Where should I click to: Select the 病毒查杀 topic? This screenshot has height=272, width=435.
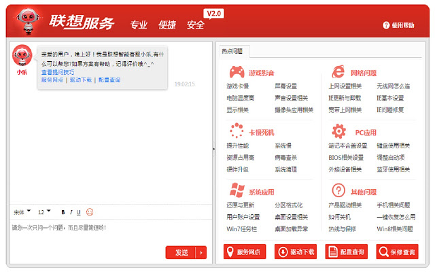[x=285, y=158]
